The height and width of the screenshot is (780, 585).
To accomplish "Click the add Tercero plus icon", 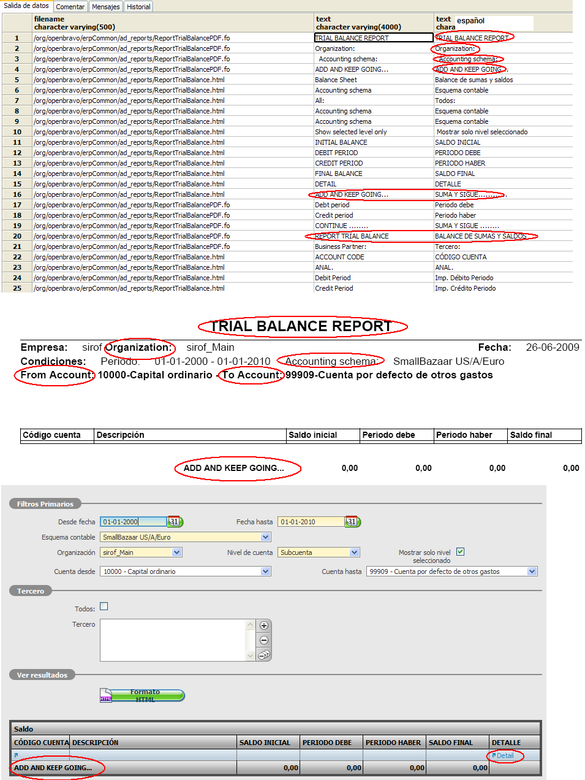I will (x=263, y=625).
